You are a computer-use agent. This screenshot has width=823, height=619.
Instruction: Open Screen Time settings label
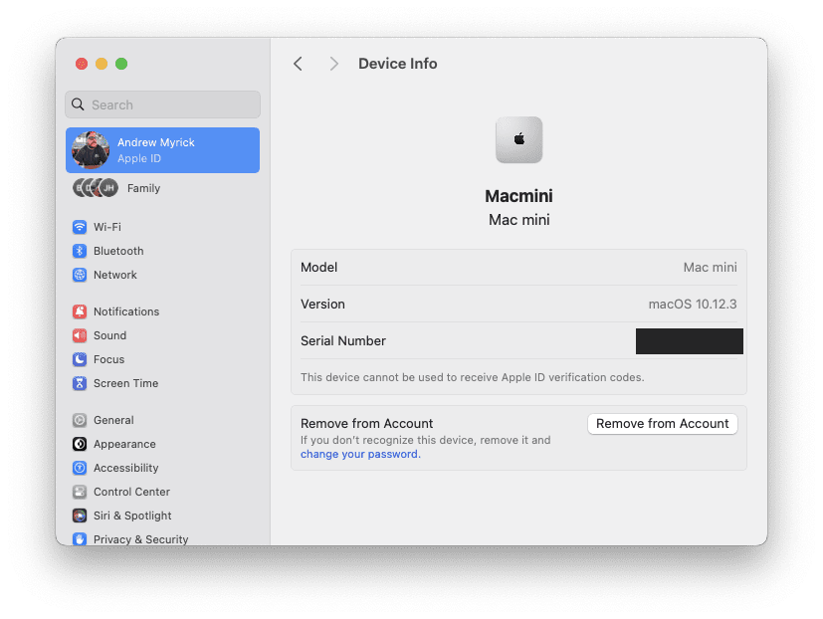126,383
